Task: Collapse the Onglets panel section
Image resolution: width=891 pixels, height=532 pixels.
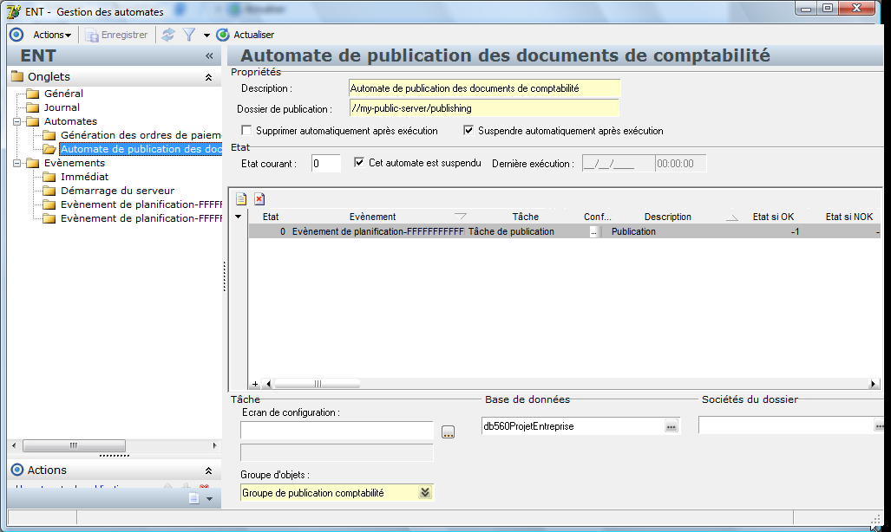Action: coord(208,77)
